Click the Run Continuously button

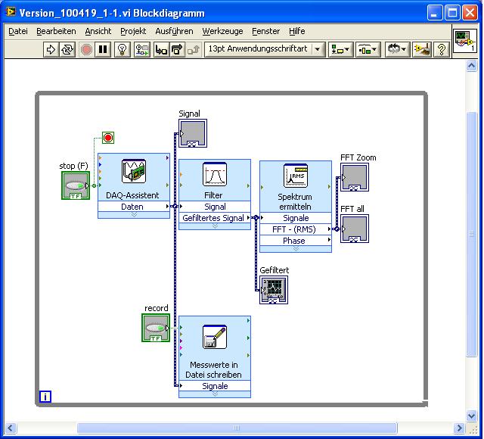point(67,49)
